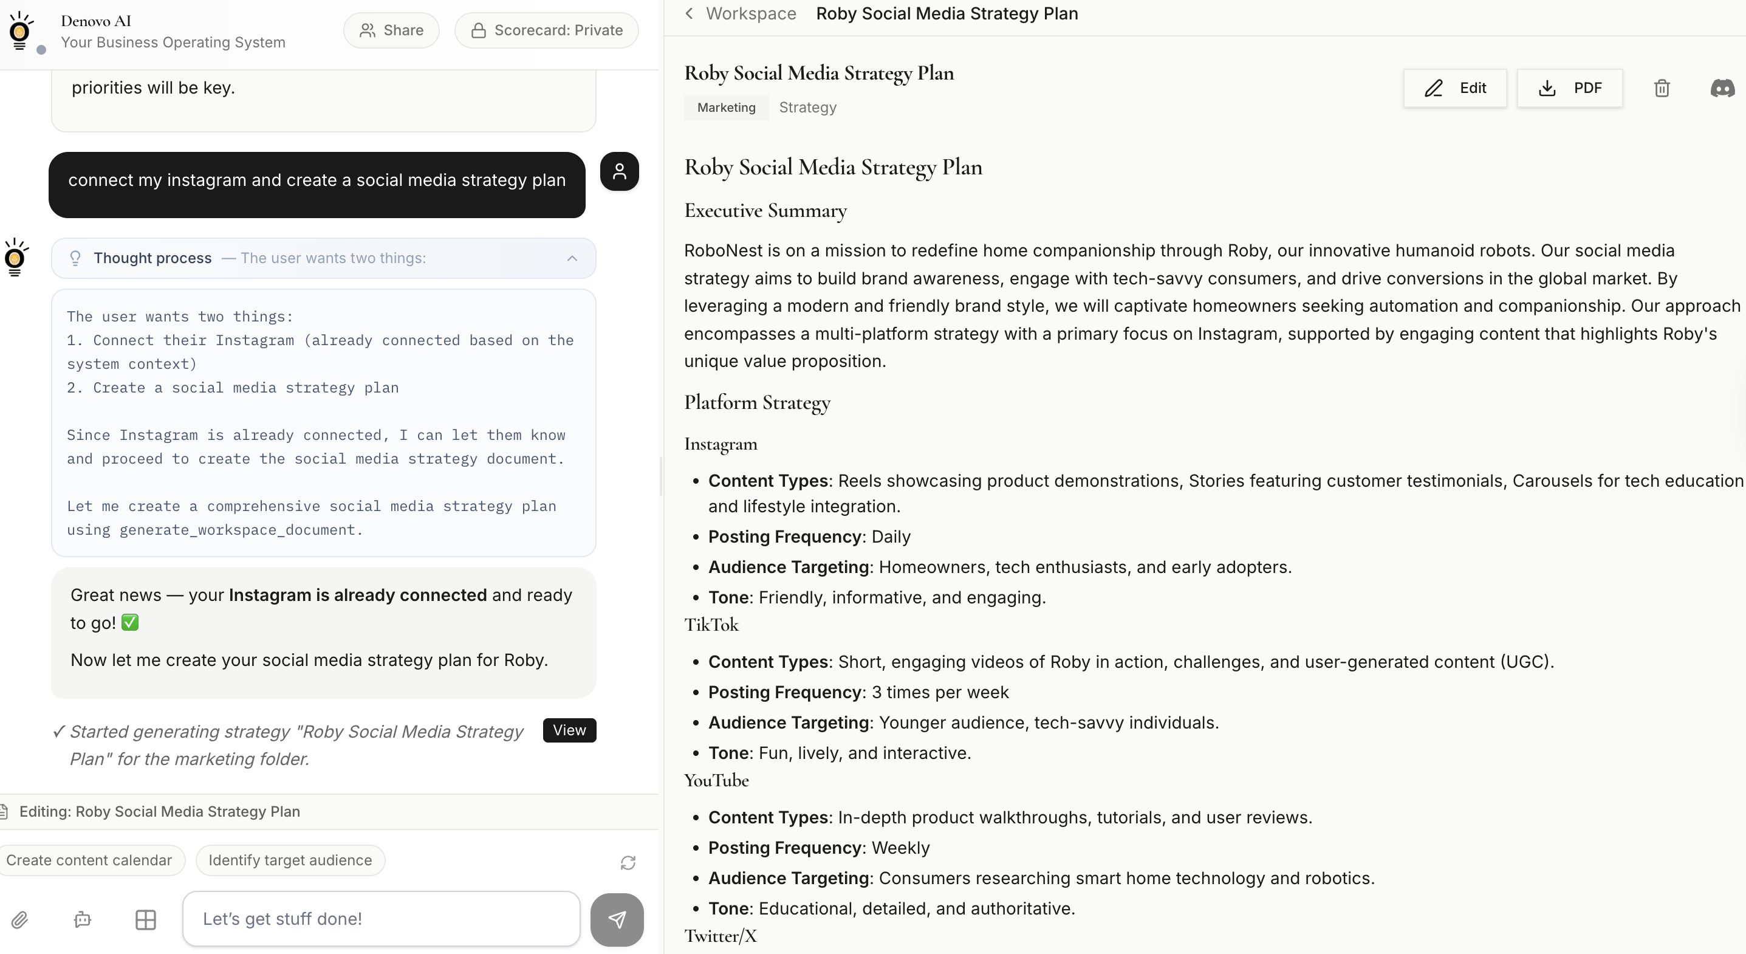1746x954 pixels.
Task: Click the paperclip attachment icon
Action: click(x=19, y=919)
